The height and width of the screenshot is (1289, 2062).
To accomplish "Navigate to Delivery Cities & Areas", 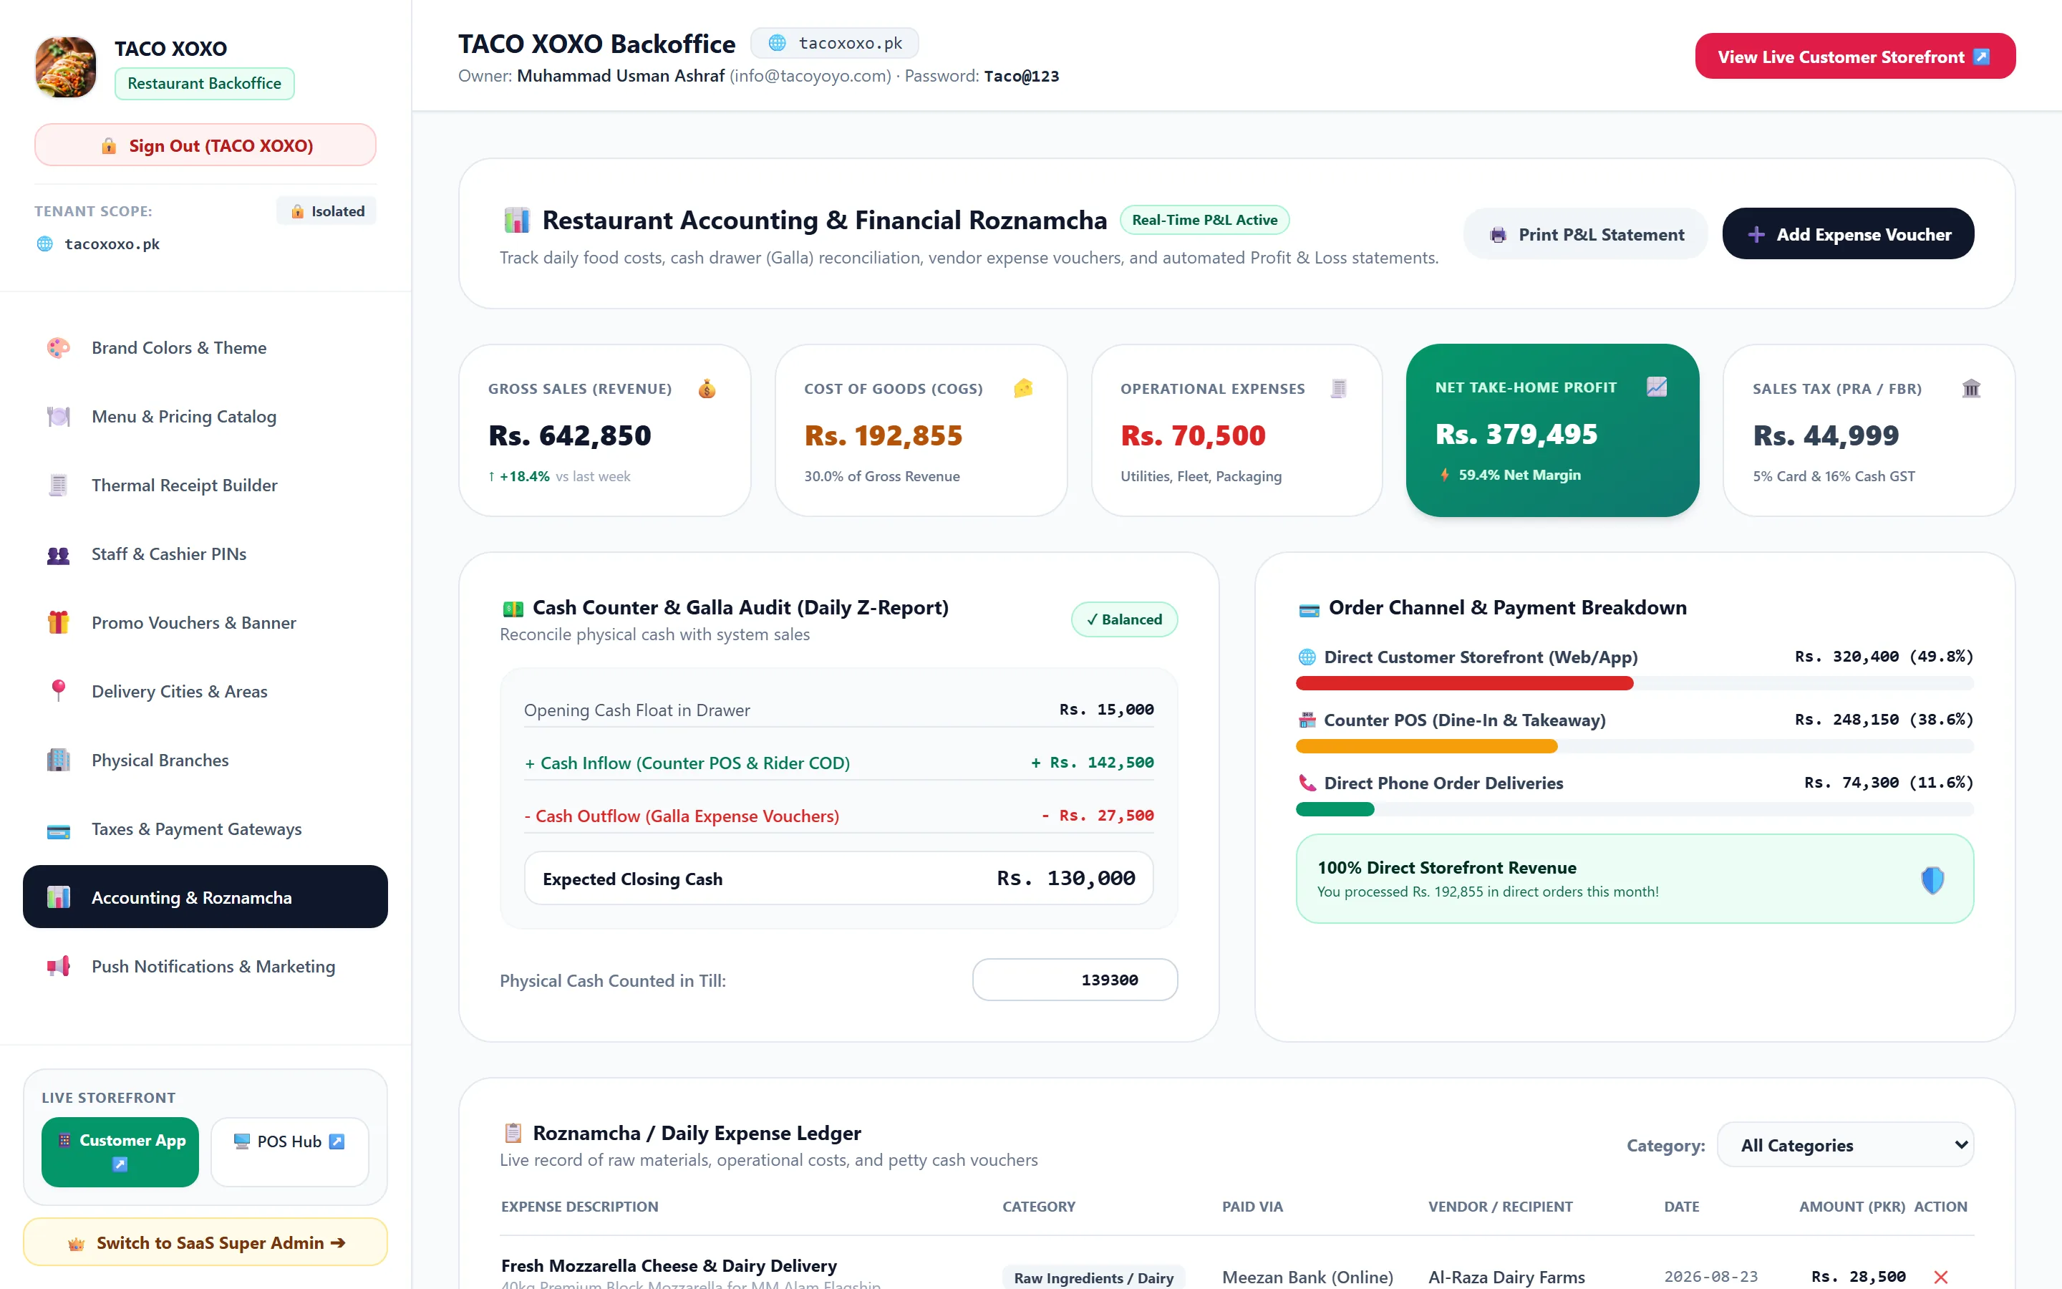I will click(205, 691).
